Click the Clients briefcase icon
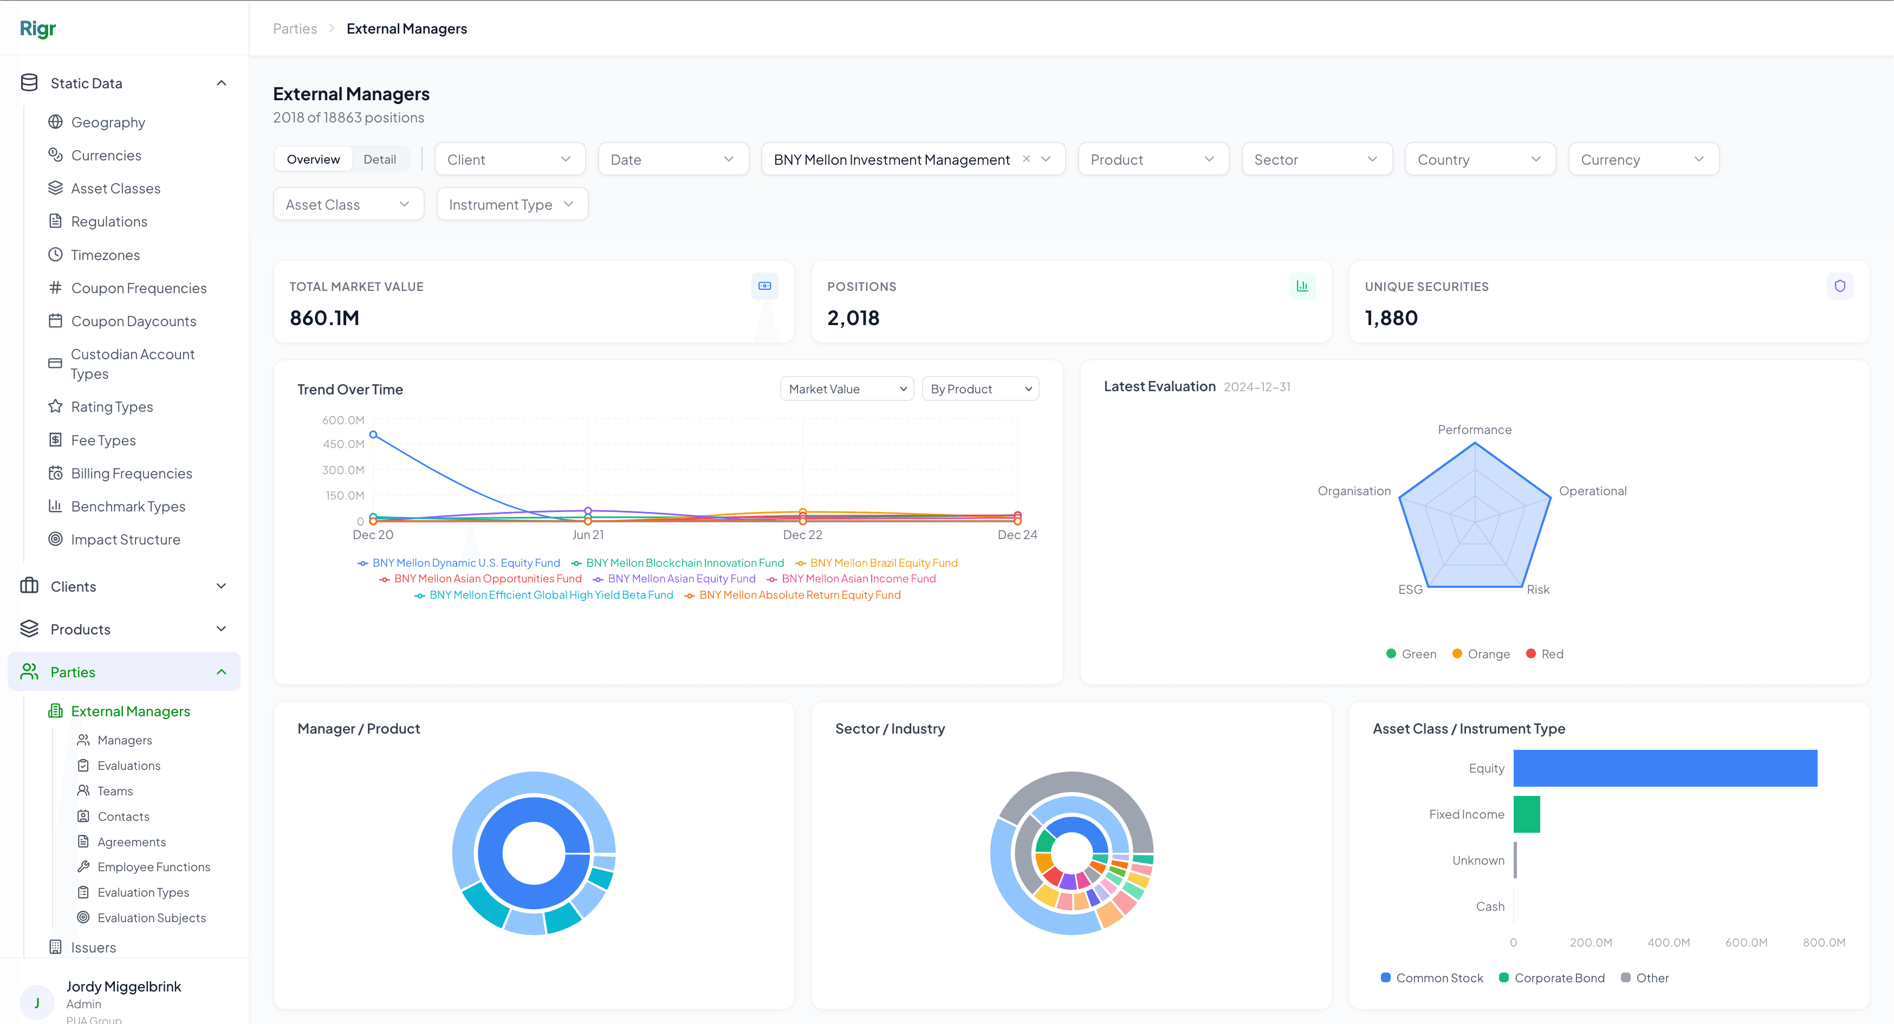 [x=29, y=587]
